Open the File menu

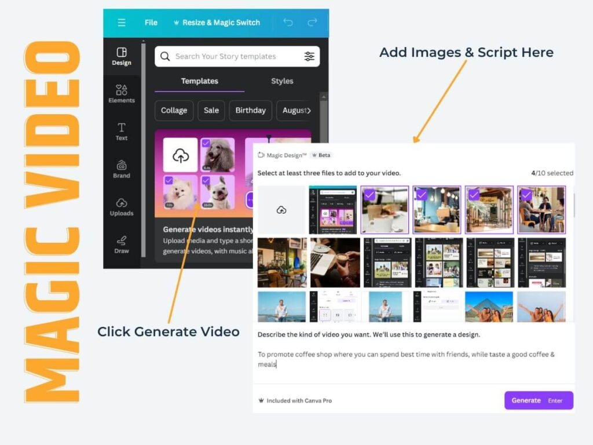[151, 23]
